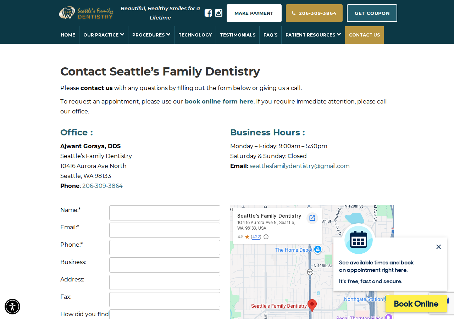The height and width of the screenshot is (319, 454).
Task: Click the seattlesfamilydentistry@gmail.com email link
Action: (x=299, y=166)
